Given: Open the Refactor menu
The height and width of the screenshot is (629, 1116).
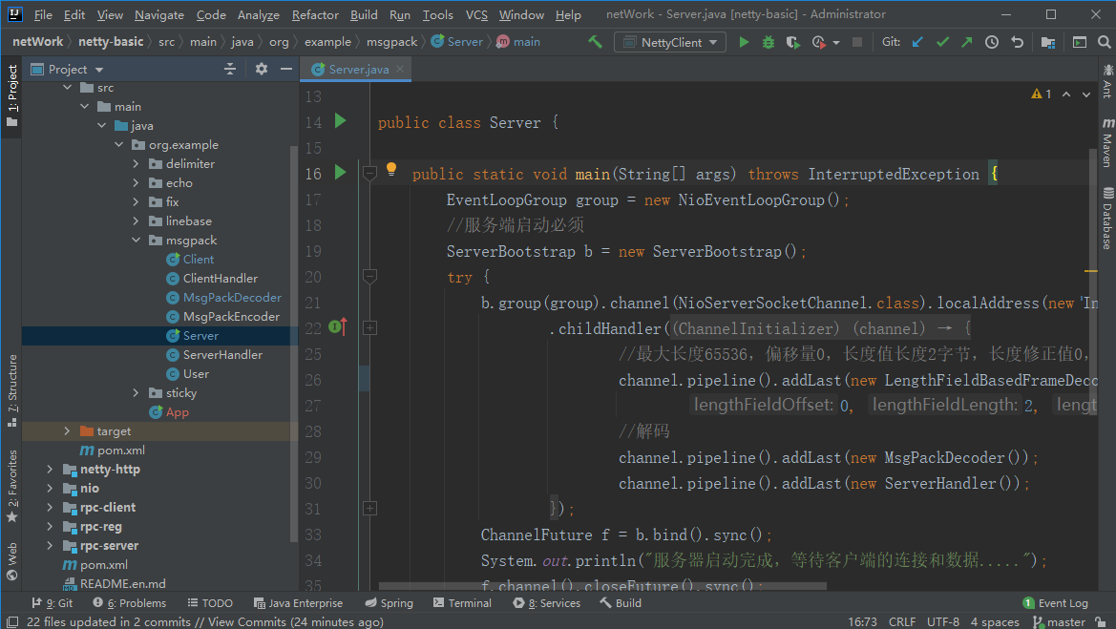Looking at the screenshot, I should pos(315,14).
